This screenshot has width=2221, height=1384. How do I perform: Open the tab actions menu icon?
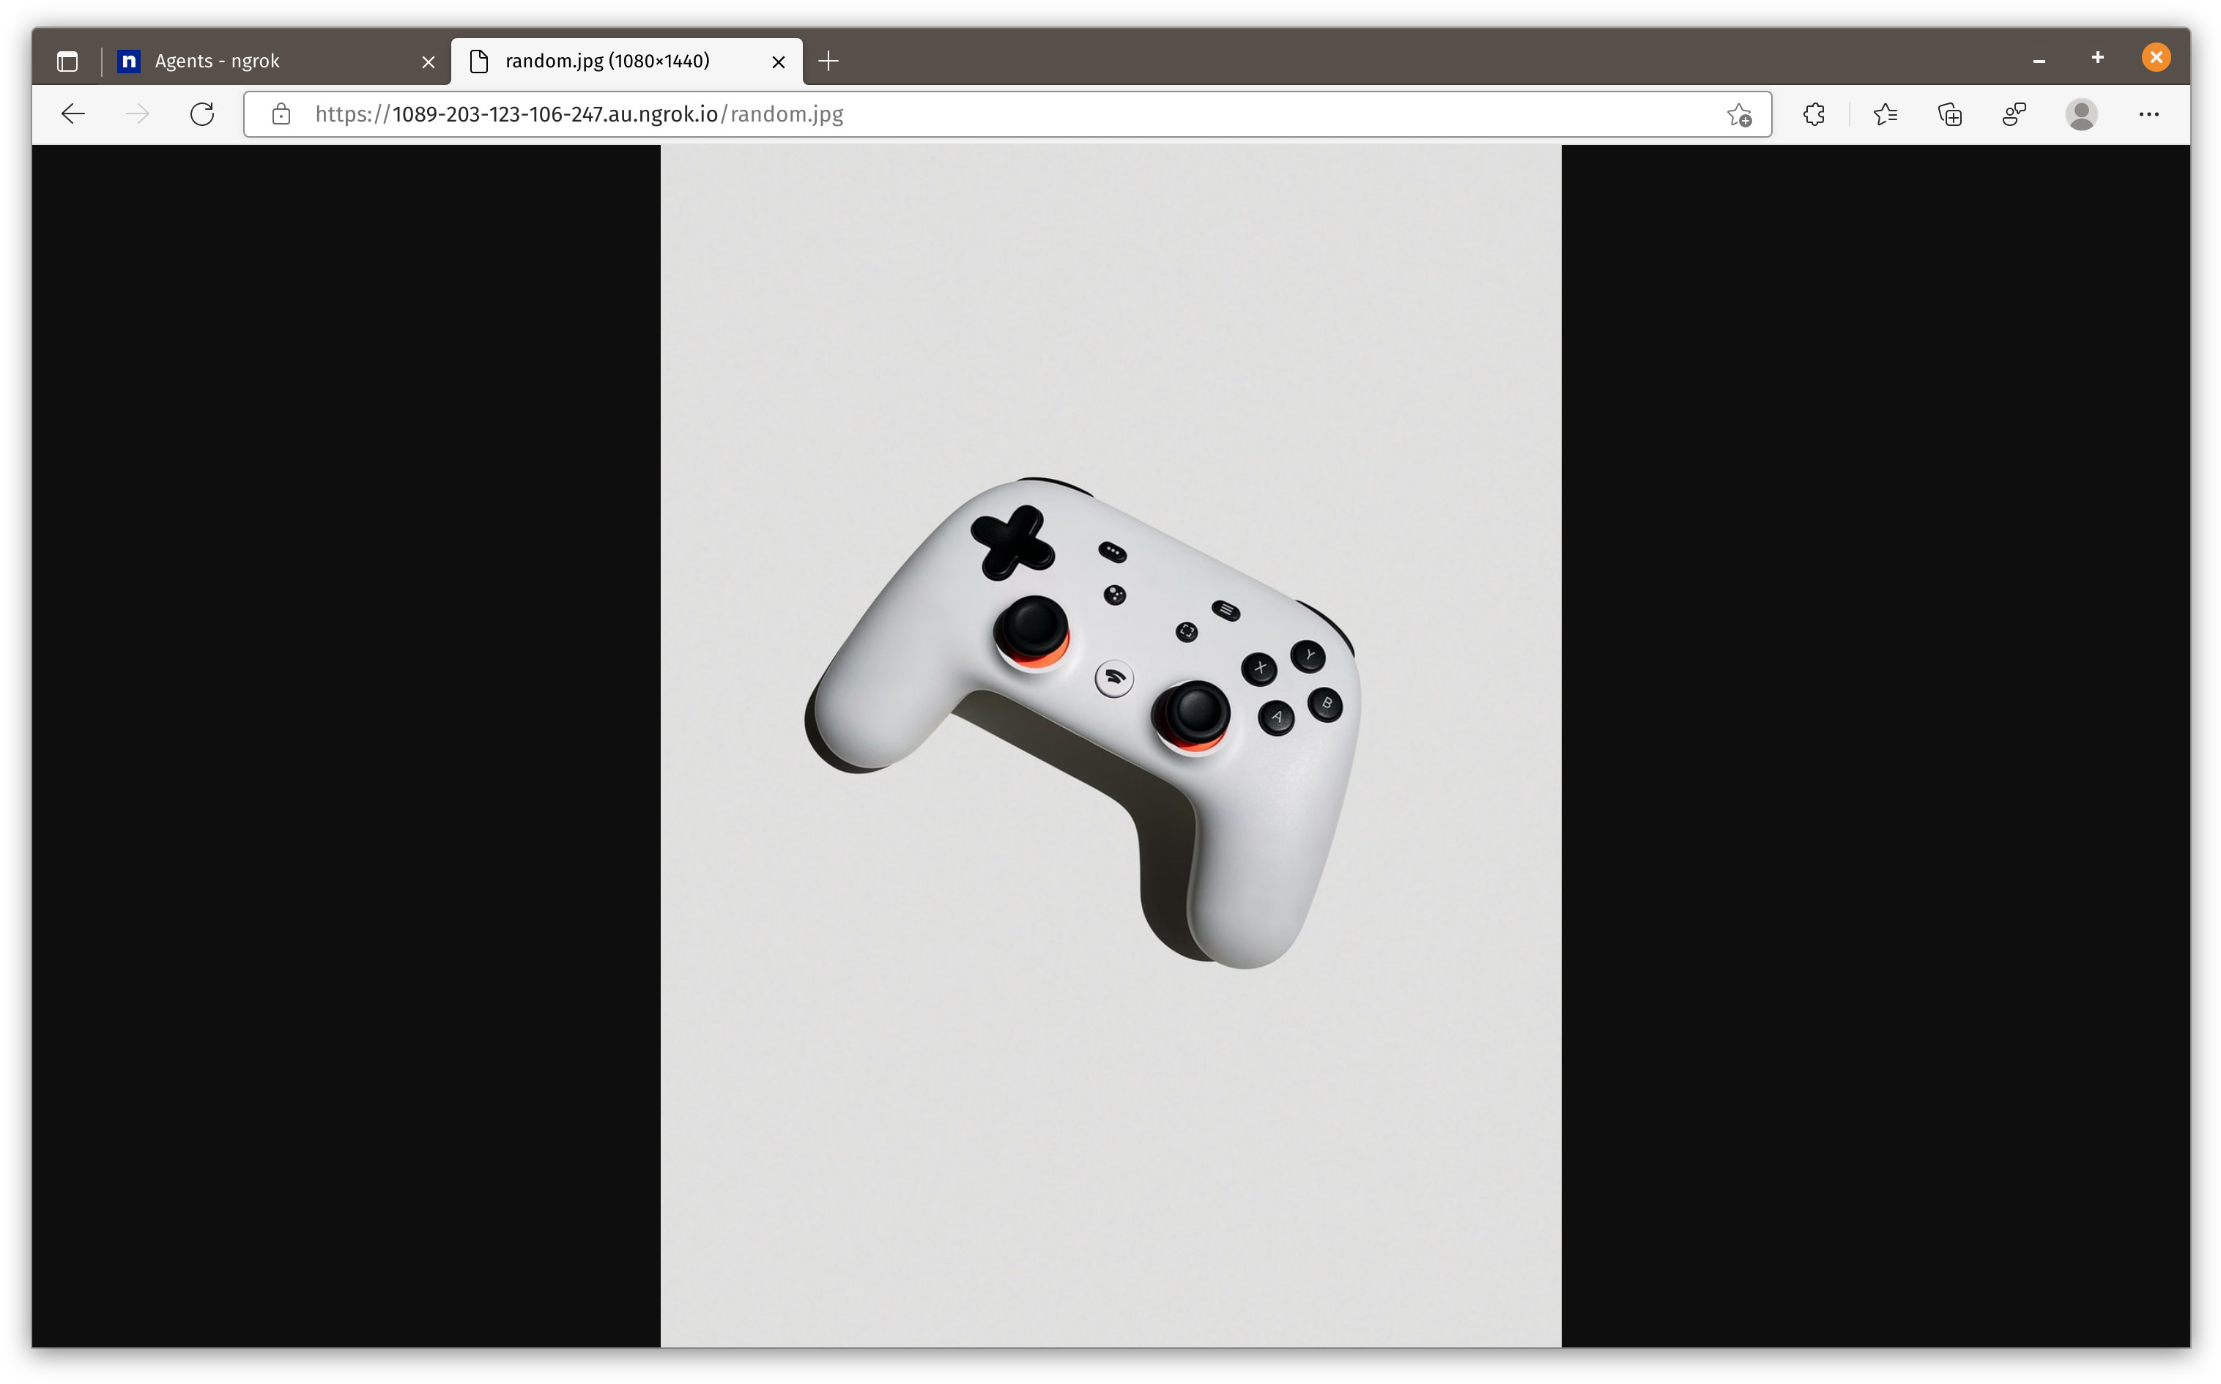pos(67,62)
